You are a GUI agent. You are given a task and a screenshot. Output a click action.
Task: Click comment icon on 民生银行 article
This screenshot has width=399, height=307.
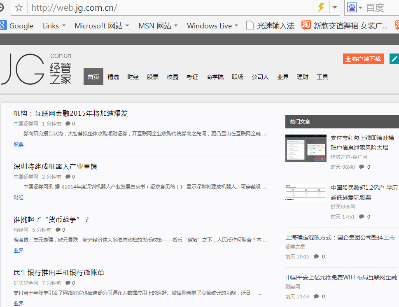68,283
